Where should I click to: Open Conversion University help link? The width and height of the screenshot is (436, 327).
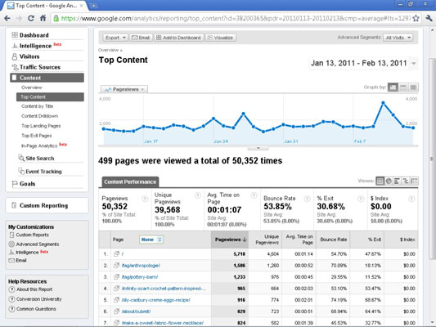(39, 299)
